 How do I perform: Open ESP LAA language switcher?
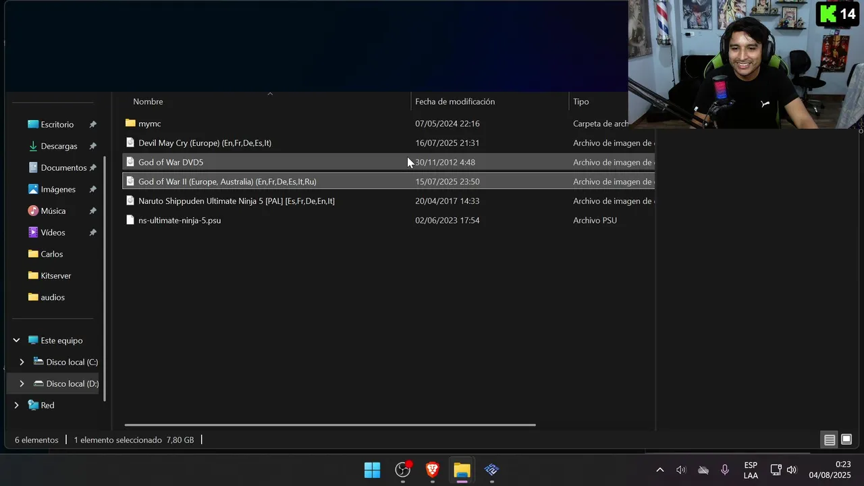tap(751, 470)
